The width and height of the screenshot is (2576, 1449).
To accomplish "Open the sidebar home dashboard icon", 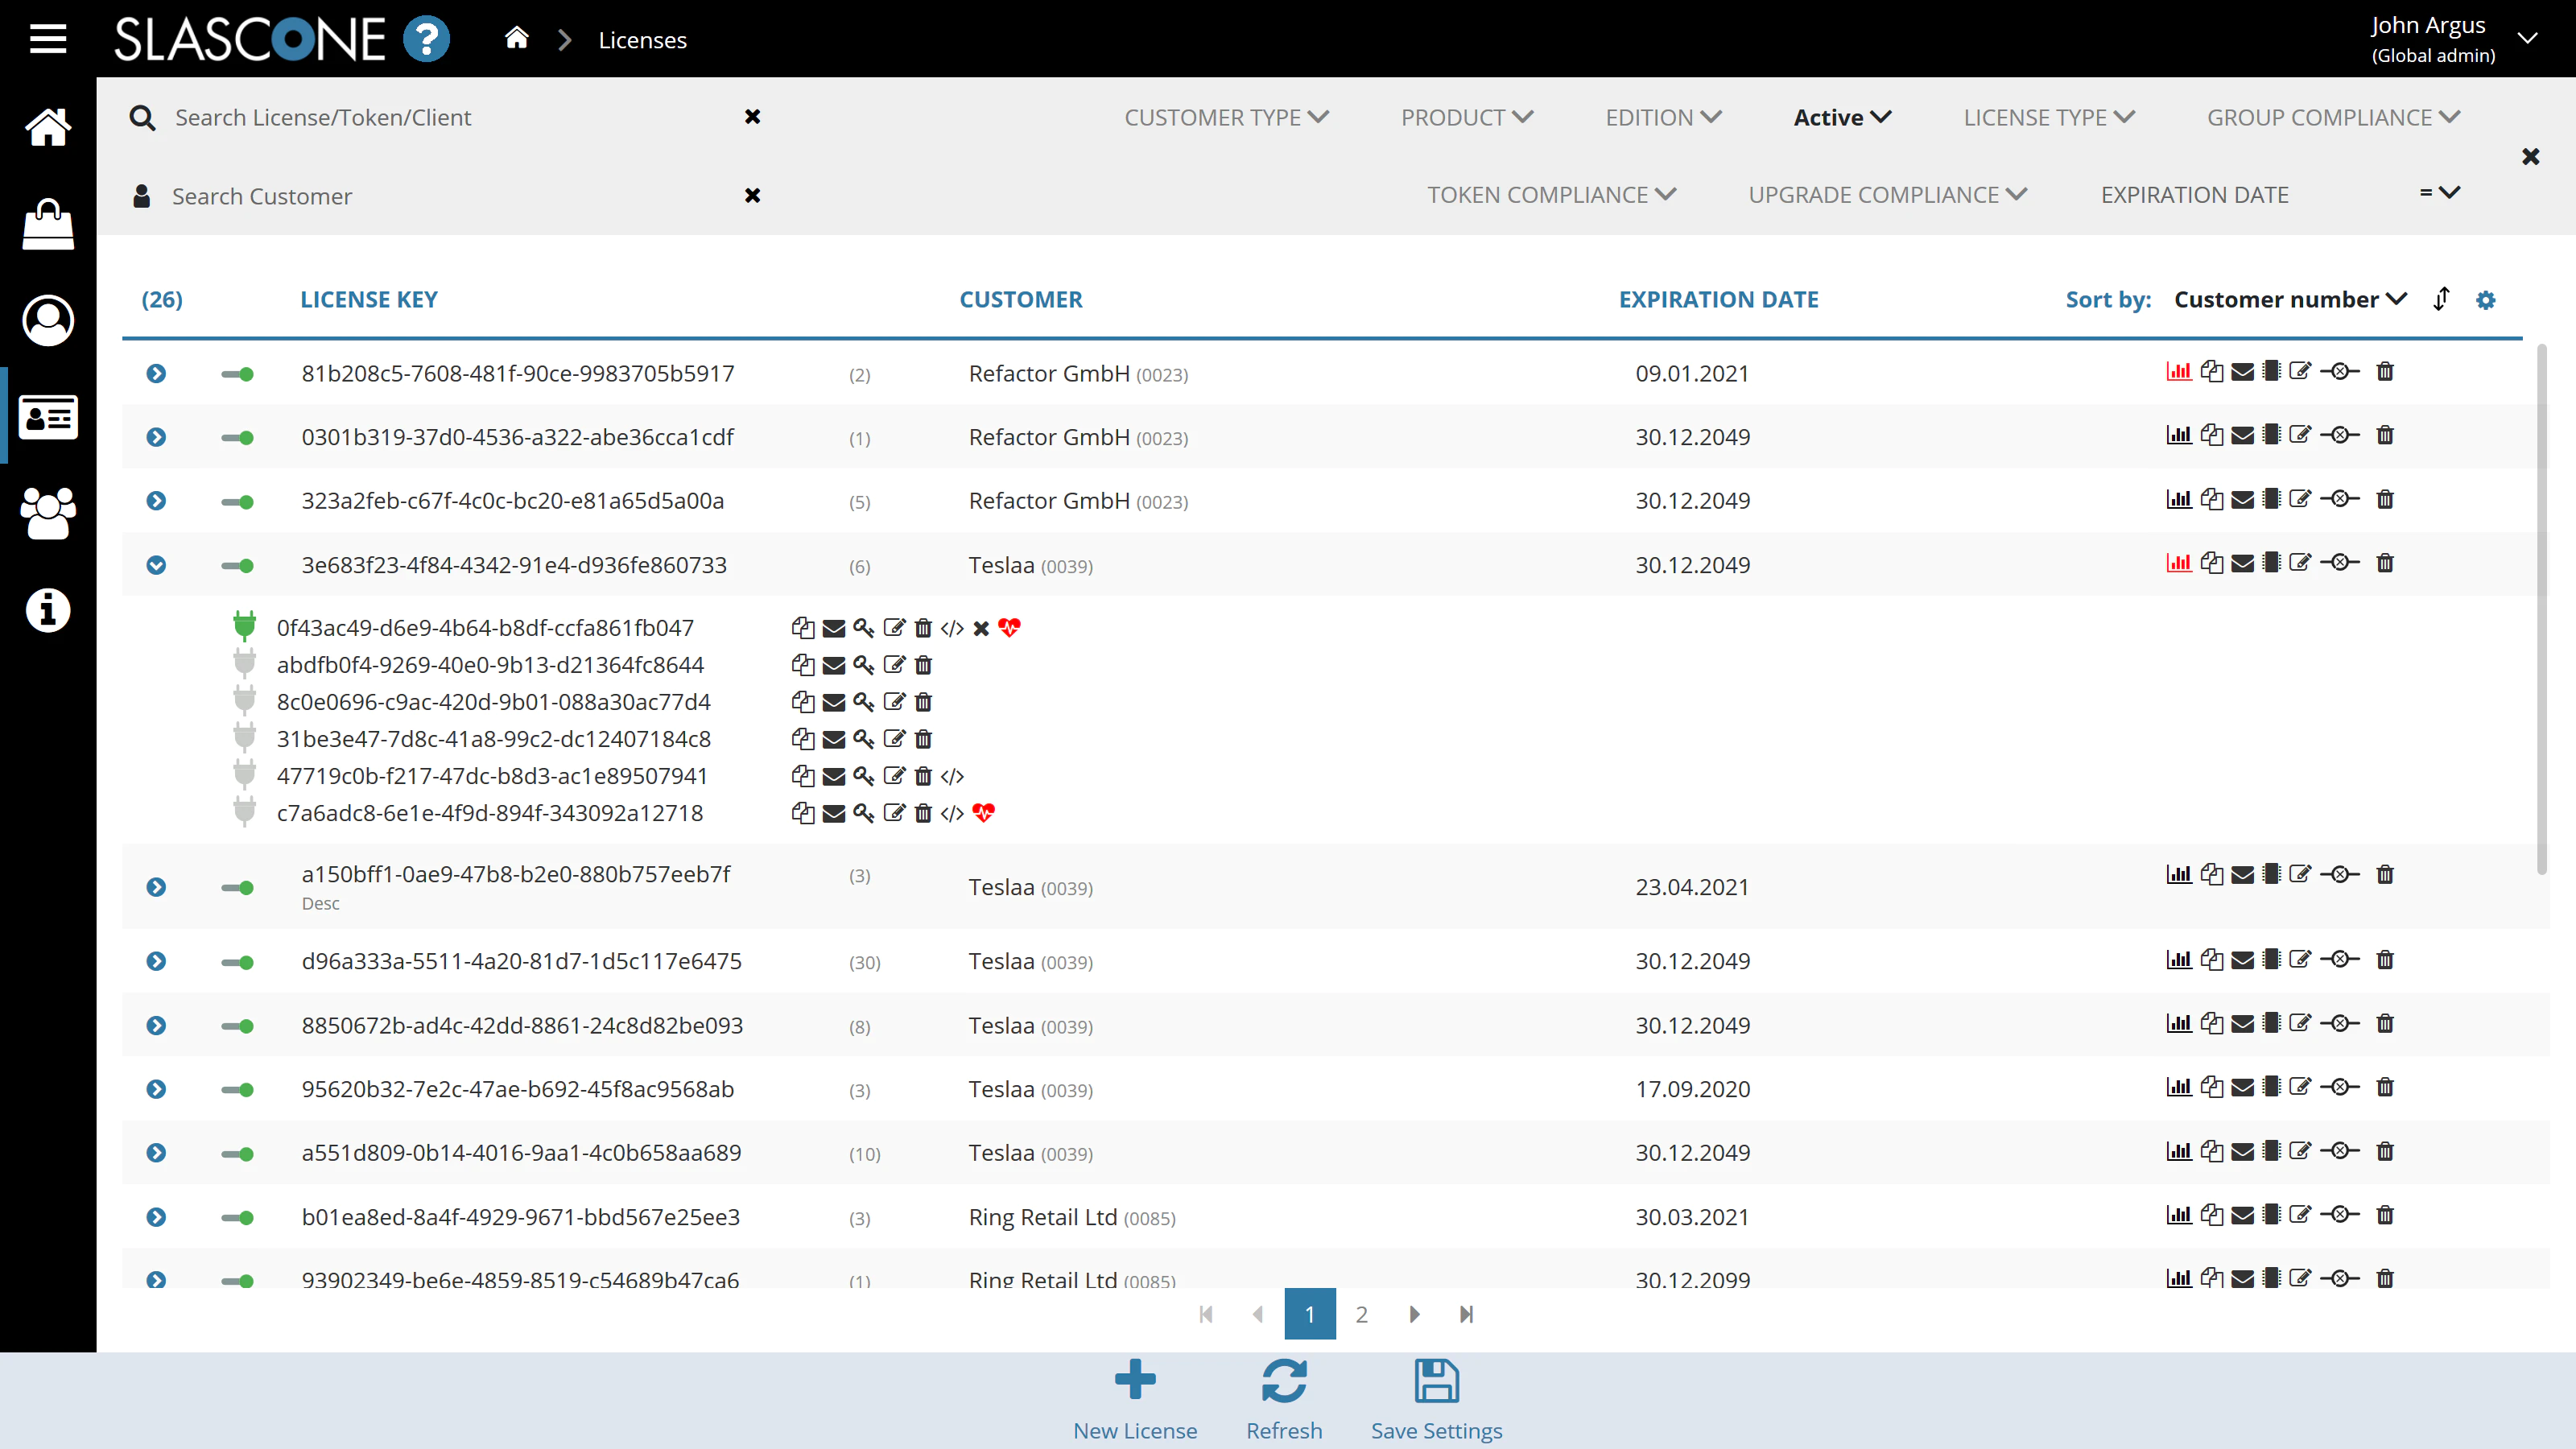I will [47, 127].
